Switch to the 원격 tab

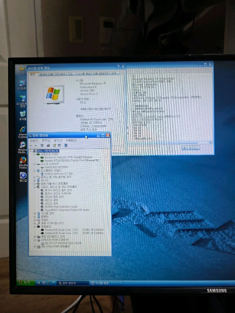pyautogui.click(x=114, y=74)
